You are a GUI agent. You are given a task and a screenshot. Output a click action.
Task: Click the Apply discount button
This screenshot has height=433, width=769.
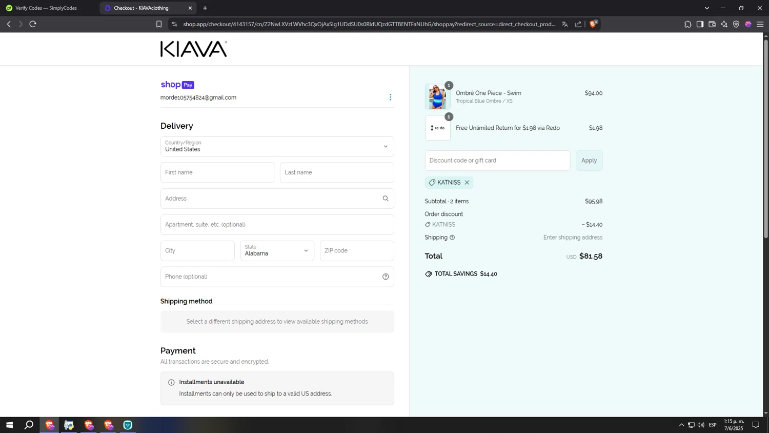[589, 161]
